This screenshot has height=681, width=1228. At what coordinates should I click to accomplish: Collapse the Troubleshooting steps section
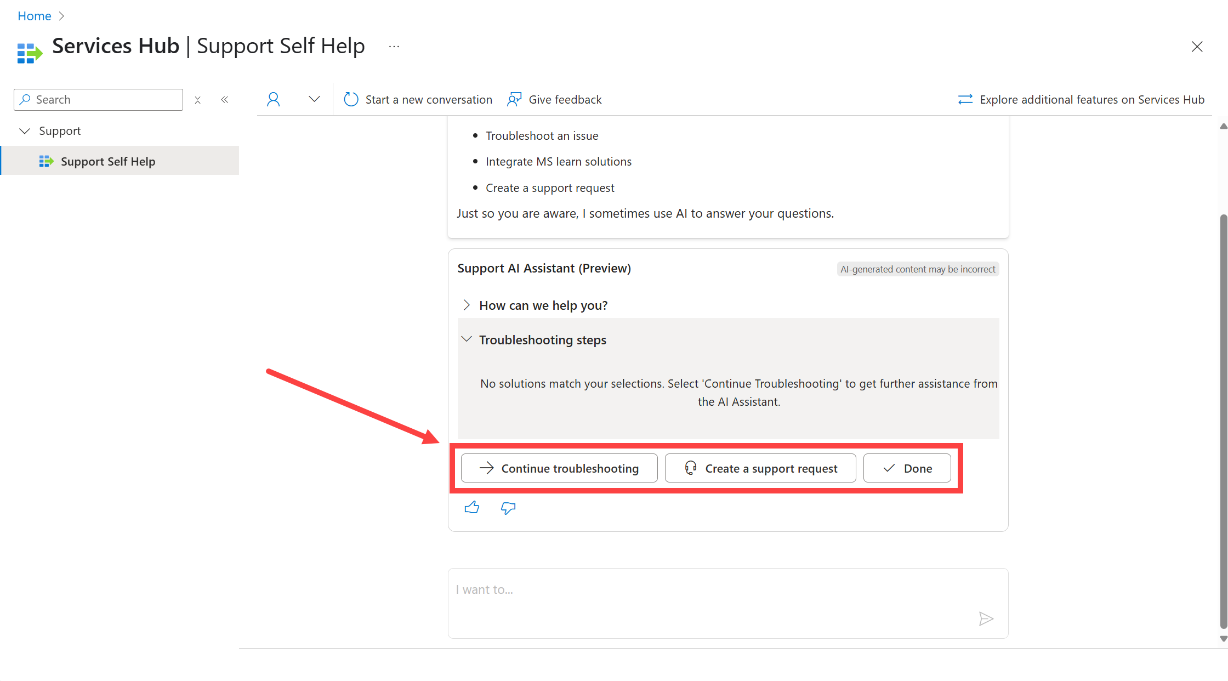click(467, 339)
